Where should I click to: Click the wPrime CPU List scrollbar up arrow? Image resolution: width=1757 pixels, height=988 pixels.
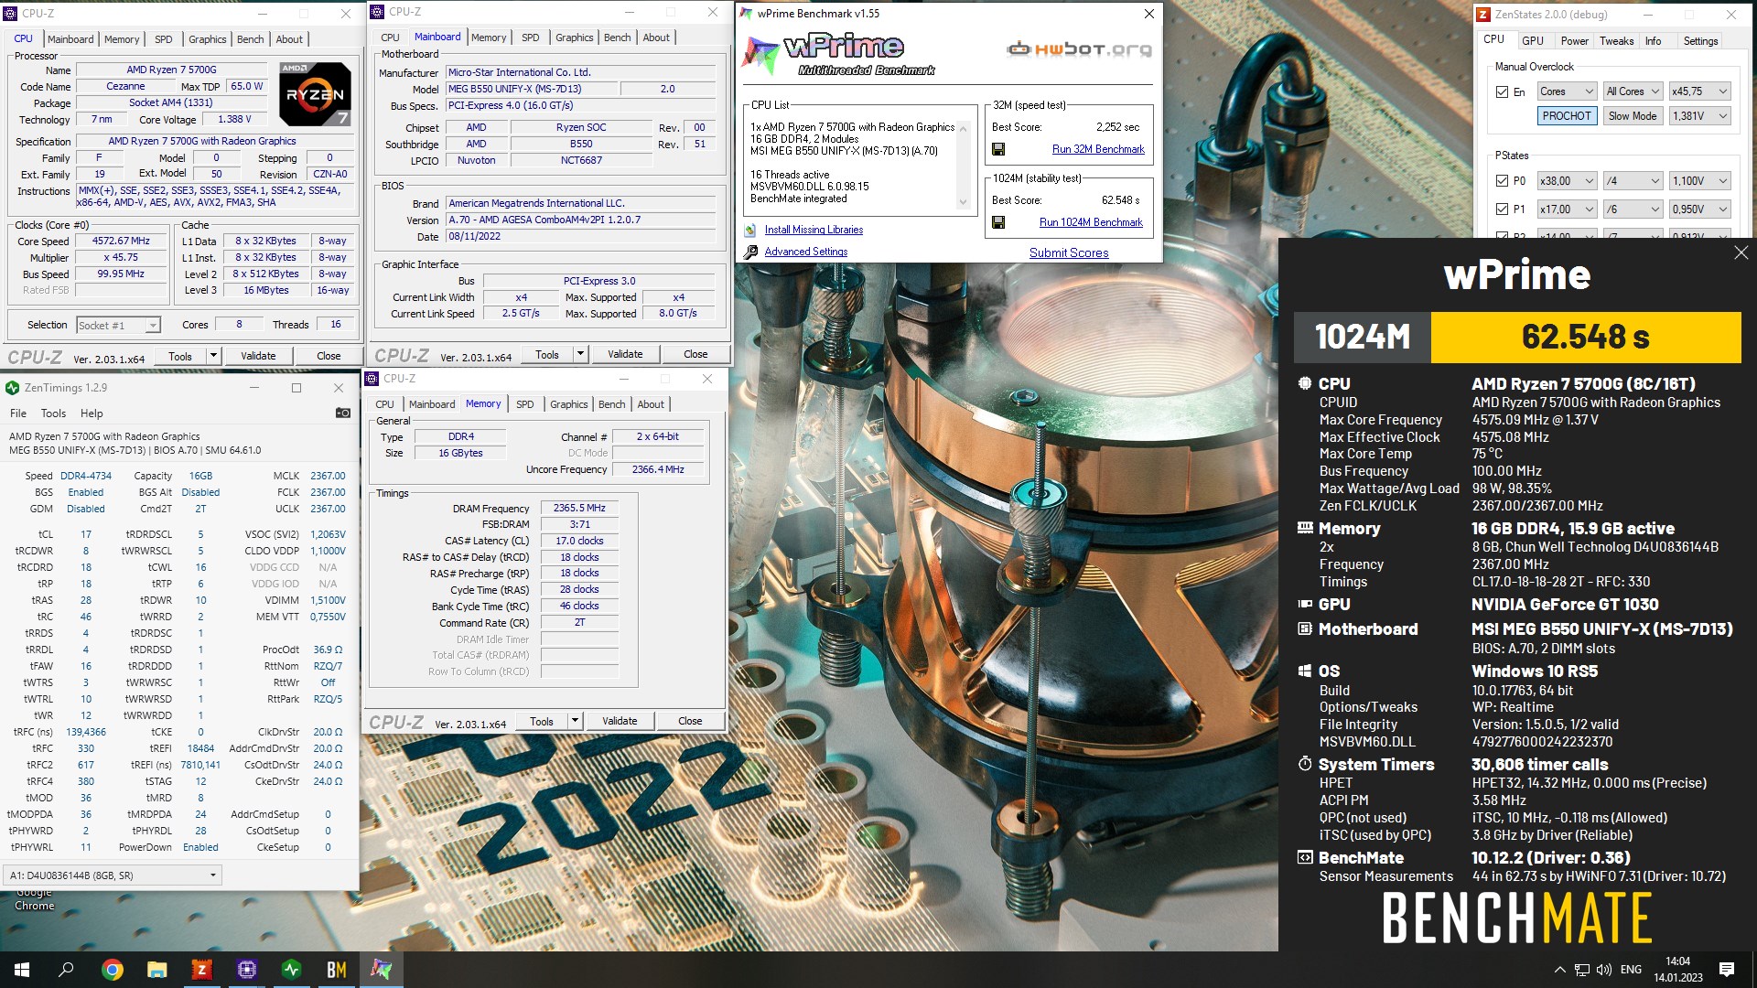(x=963, y=127)
